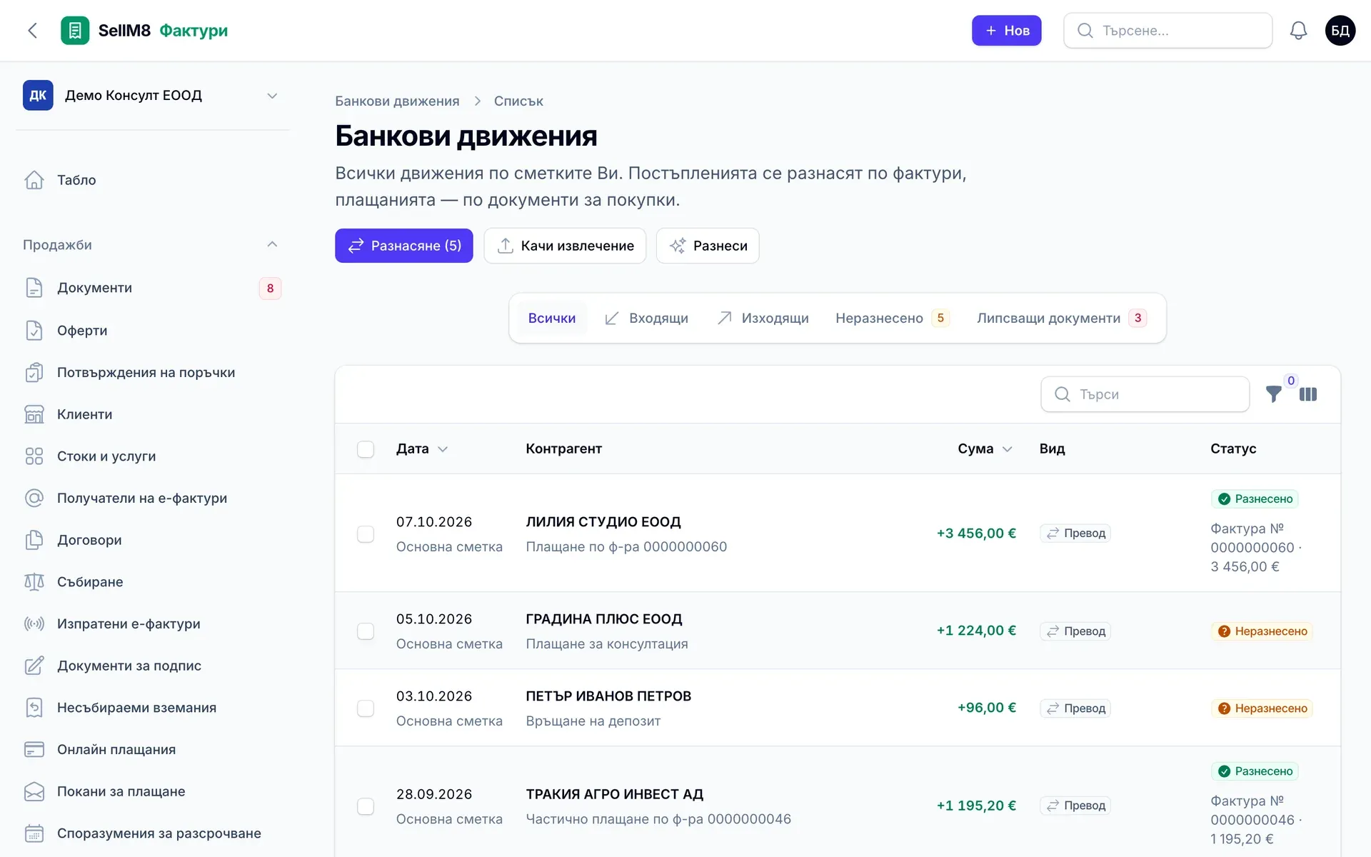This screenshot has width=1371, height=857.
Task: Open the SellM8 invoices logo icon
Action: [75, 31]
